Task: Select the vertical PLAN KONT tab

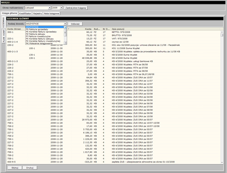Action: (4, 36)
